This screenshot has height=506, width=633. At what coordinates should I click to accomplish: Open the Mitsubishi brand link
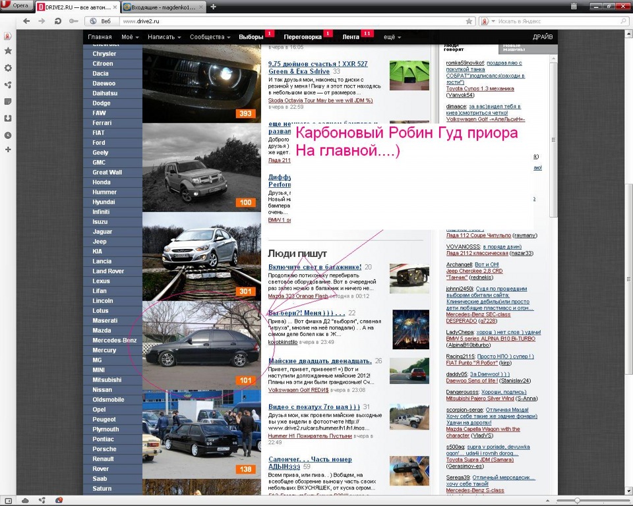pyautogui.click(x=107, y=379)
